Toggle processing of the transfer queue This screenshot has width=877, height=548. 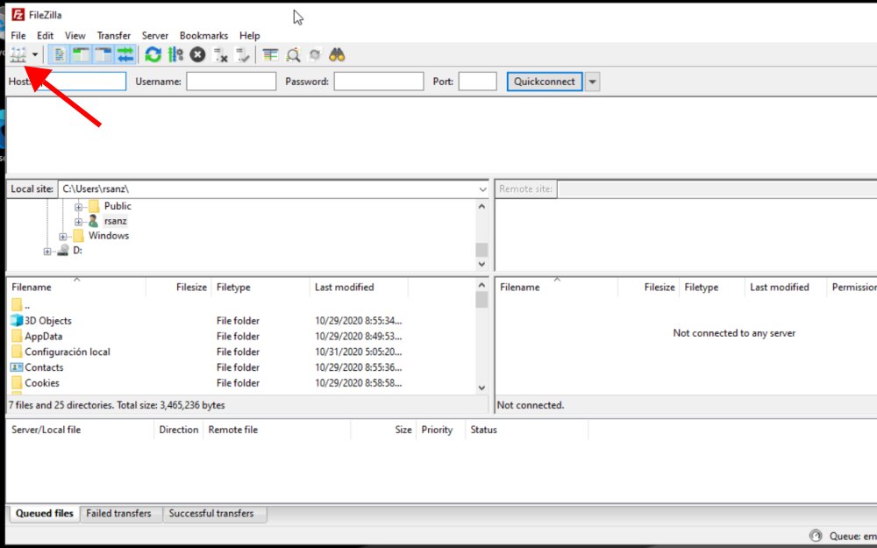point(175,54)
